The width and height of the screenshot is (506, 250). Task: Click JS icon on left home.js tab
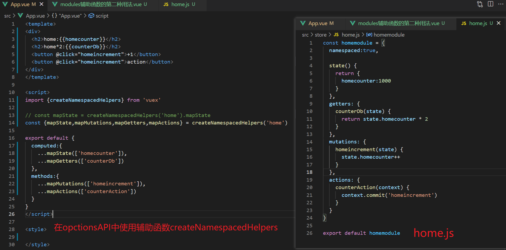tap(166, 5)
